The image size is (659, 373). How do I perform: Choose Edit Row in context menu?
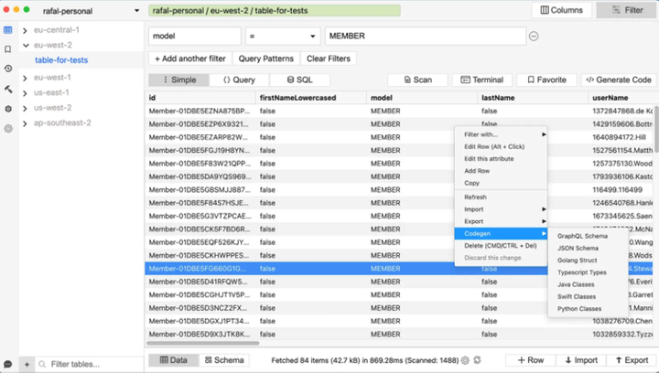(x=501, y=147)
